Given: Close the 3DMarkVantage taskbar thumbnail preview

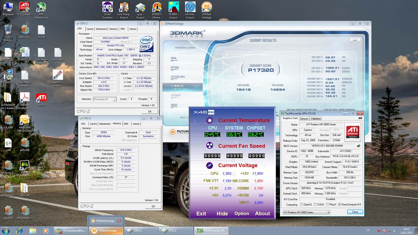Looking at the screenshot, I should pyautogui.click(x=119, y=221).
